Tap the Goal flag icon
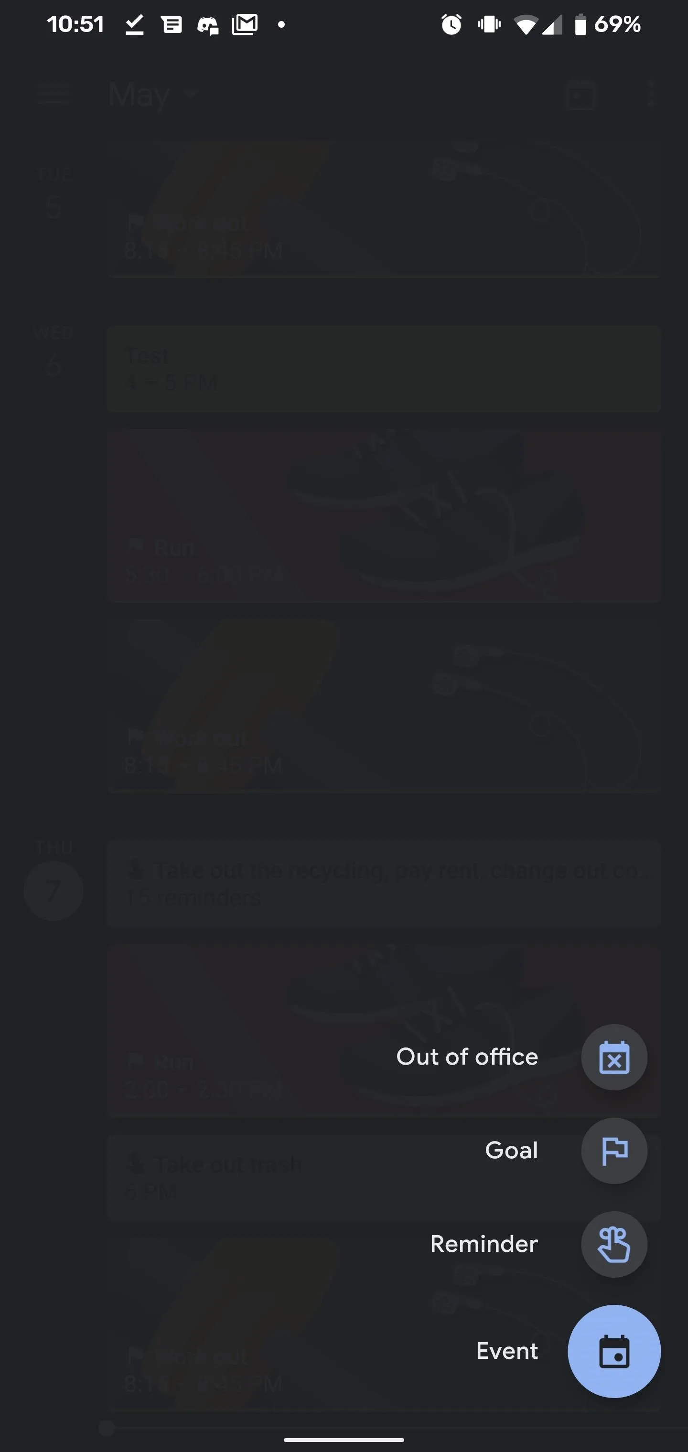 pos(614,1151)
